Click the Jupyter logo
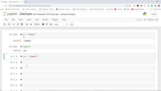 10,14
